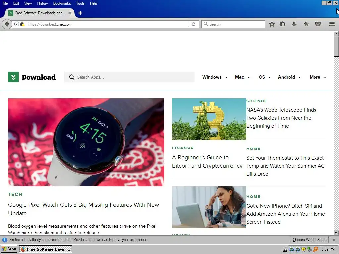The image size is (339, 254).
Task: Open Beginner's Guide to Bitcoin article link
Action: coord(207,161)
